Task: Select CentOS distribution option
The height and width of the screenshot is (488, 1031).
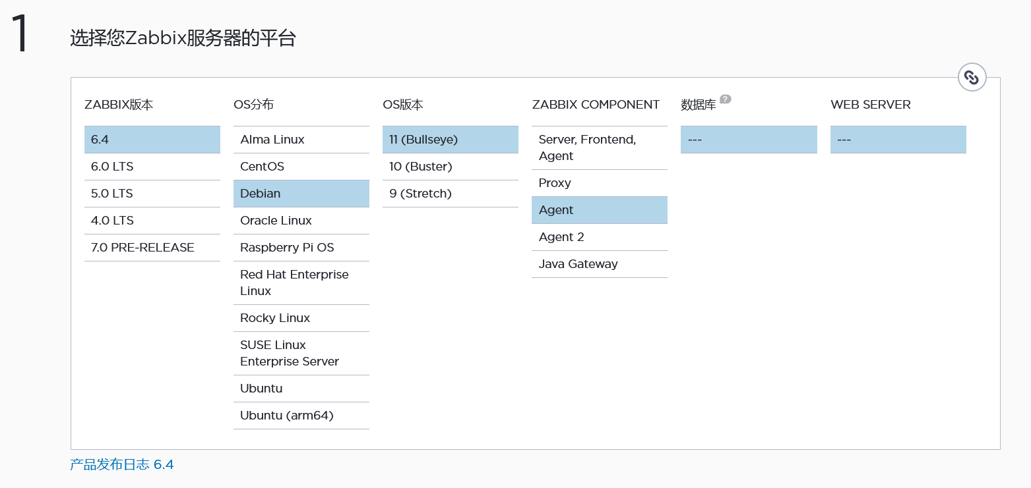Action: pyautogui.click(x=301, y=167)
